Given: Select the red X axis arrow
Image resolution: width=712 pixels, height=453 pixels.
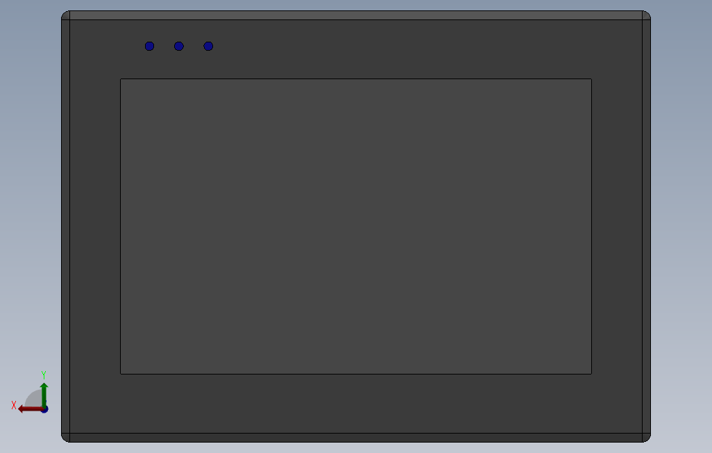Looking at the screenshot, I should pos(30,409).
